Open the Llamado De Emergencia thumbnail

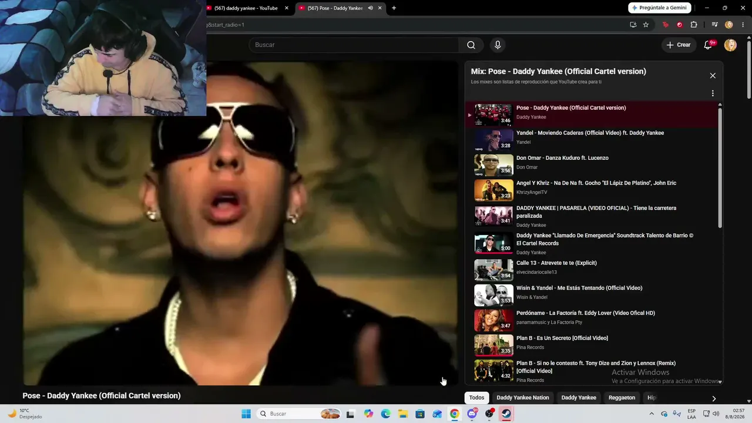pyautogui.click(x=493, y=243)
